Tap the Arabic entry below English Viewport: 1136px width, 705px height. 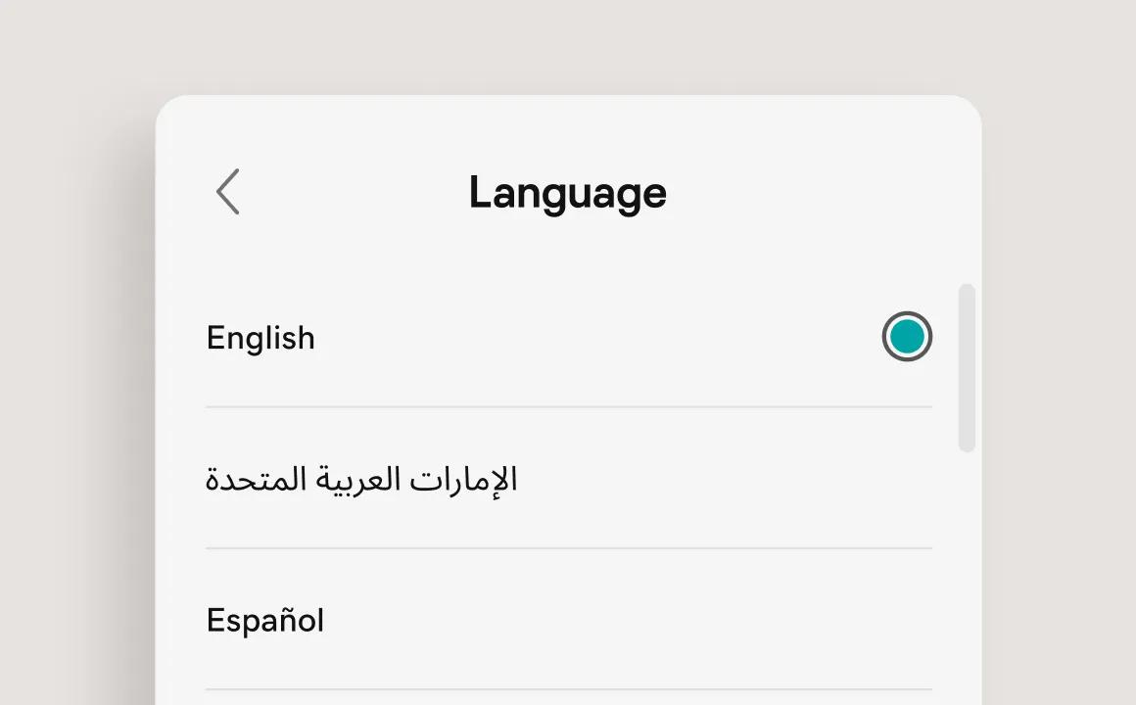point(362,479)
